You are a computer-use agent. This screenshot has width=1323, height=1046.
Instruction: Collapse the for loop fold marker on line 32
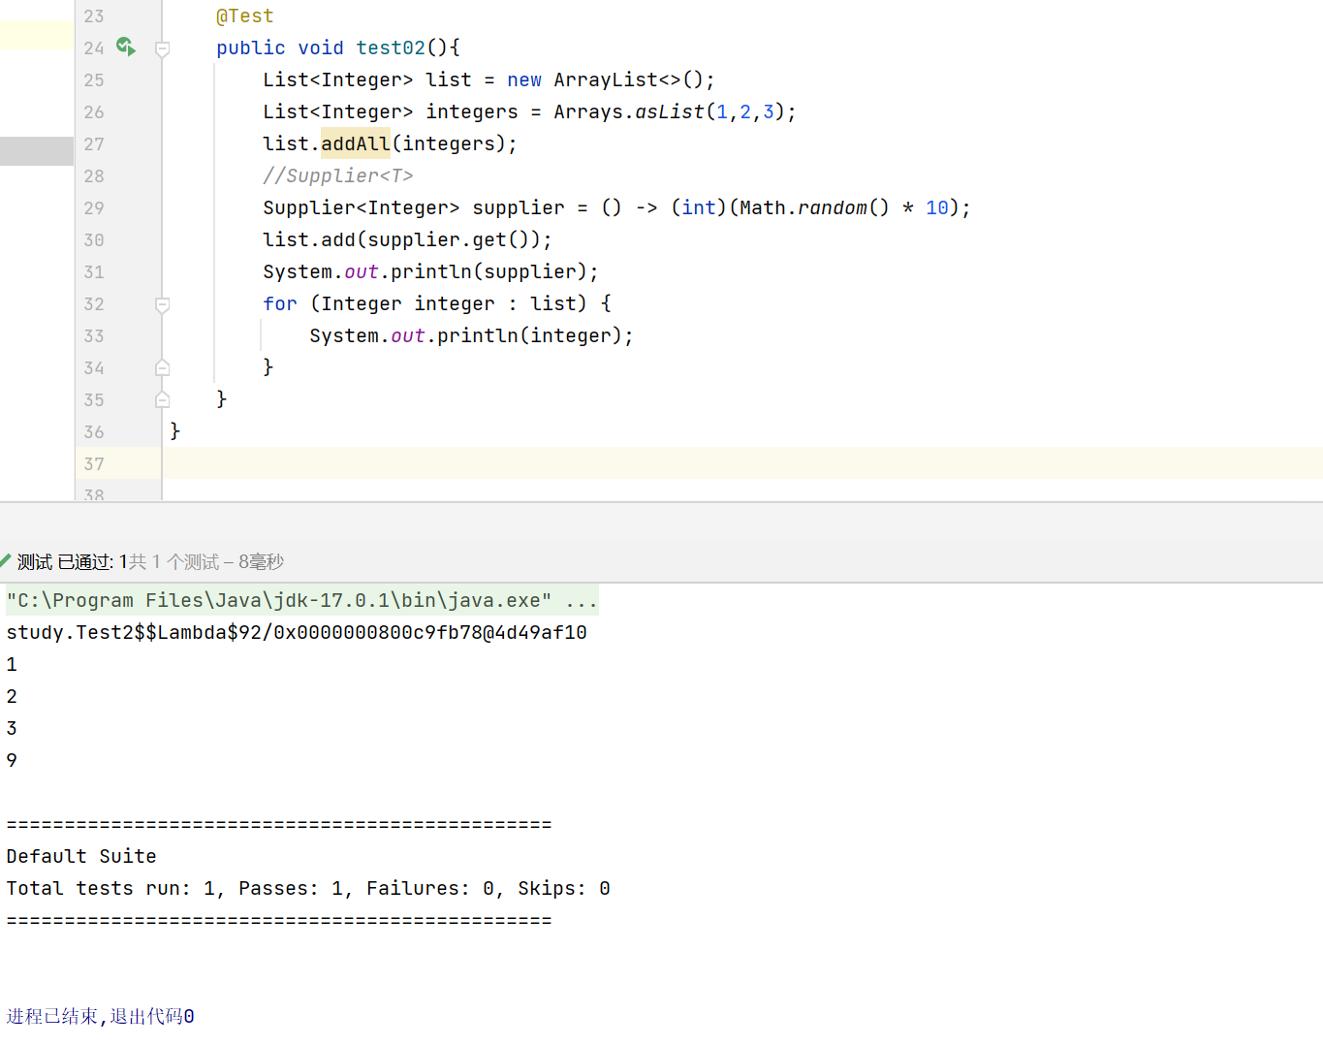pyautogui.click(x=163, y=304)
